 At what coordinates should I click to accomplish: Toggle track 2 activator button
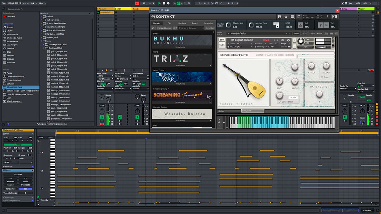[x=120, y=117]
